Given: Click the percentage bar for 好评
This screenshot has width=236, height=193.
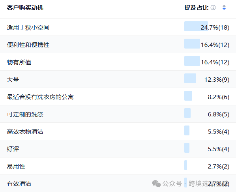Looking at the screenshot, I should 187,148.
